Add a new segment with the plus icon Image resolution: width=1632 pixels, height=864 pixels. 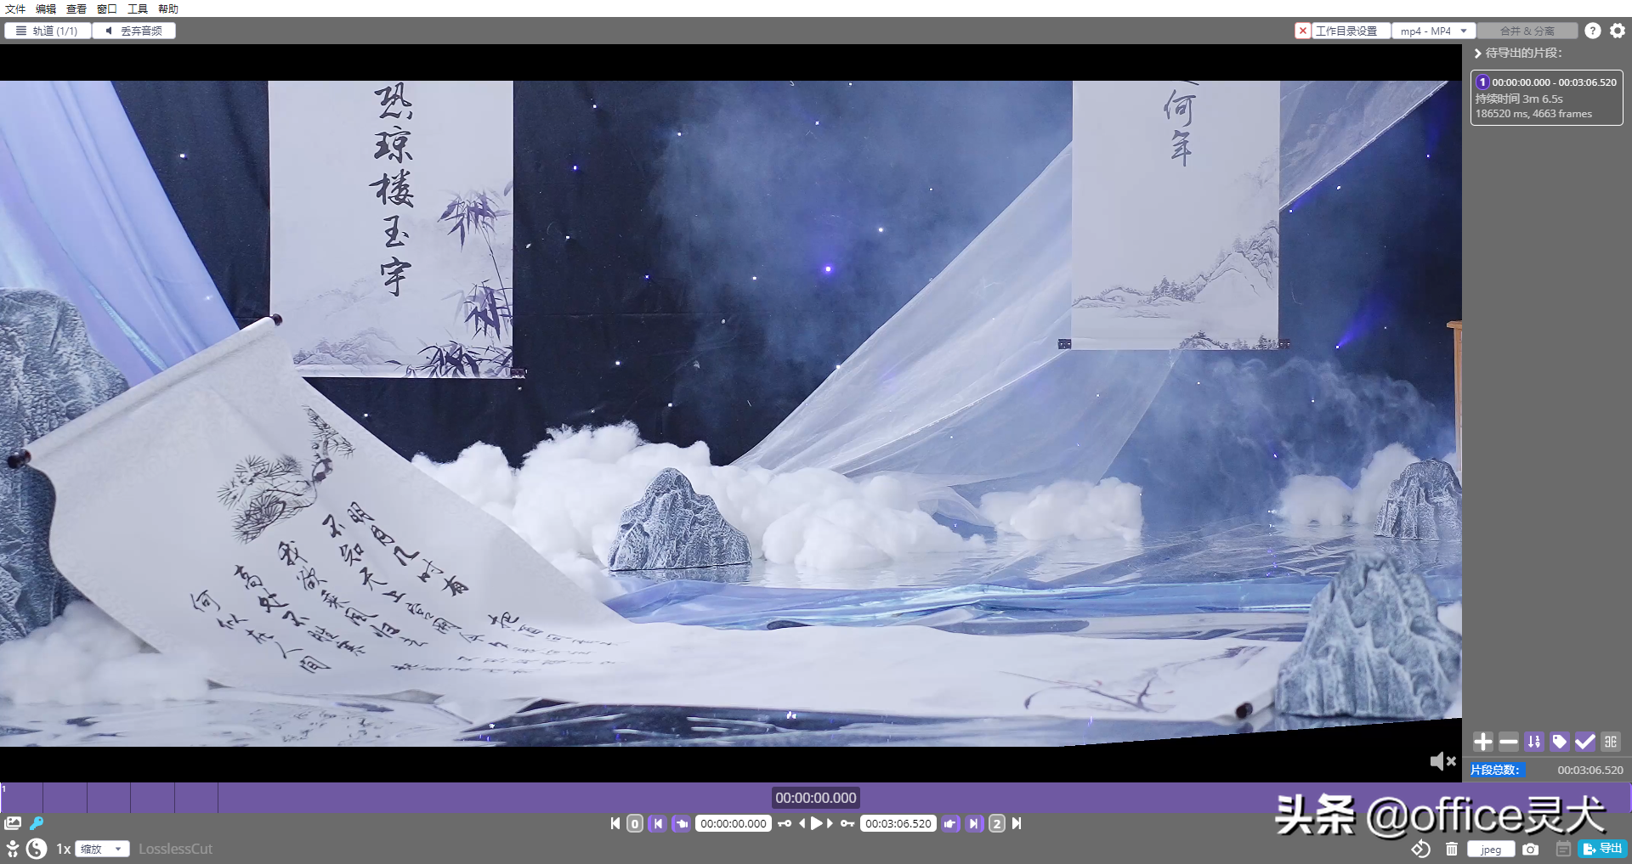[x=1483, y=742]
